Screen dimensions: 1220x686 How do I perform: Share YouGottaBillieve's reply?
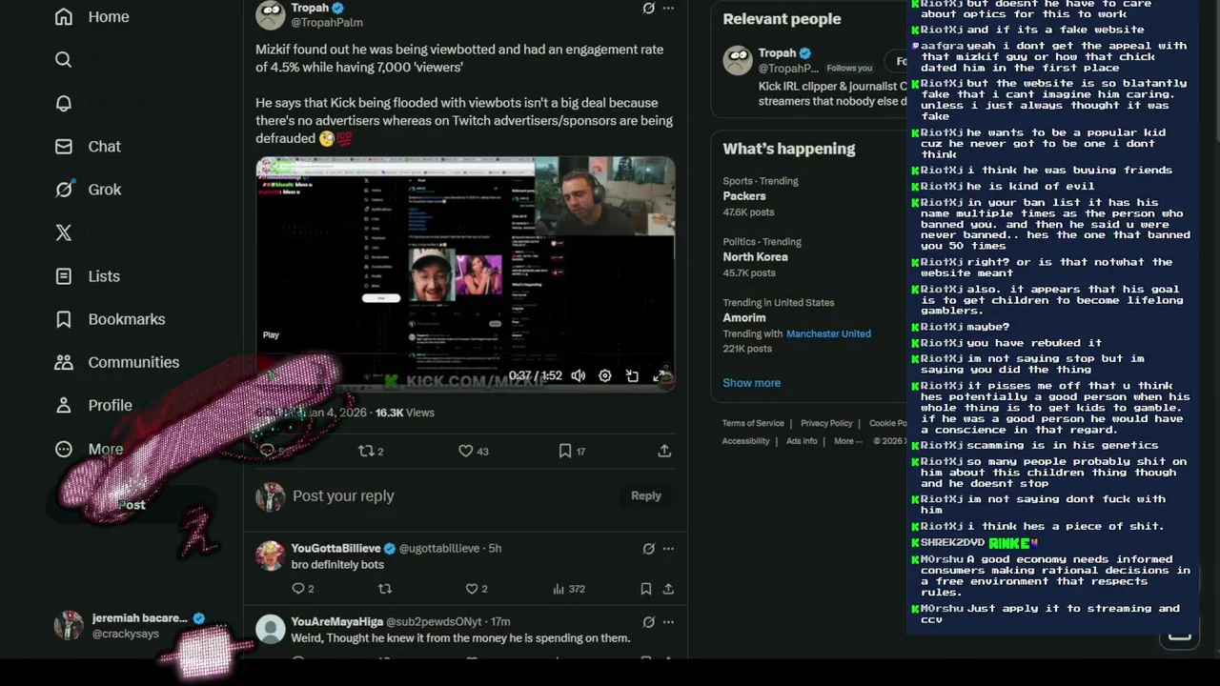[668, 589]
